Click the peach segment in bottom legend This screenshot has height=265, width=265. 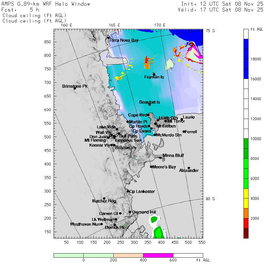pos(128,255)
